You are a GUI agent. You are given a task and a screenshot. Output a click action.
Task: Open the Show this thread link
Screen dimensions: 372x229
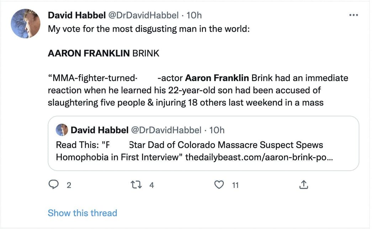(82, 213)
